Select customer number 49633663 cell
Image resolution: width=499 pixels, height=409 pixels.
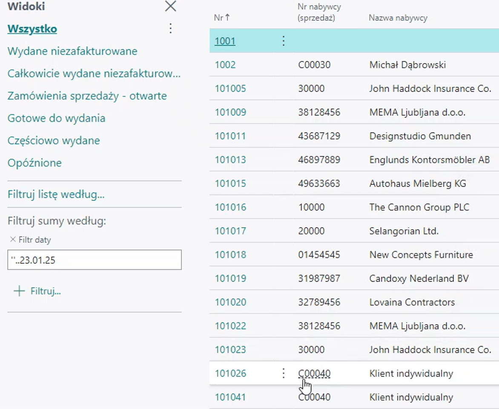coord(319,184)
